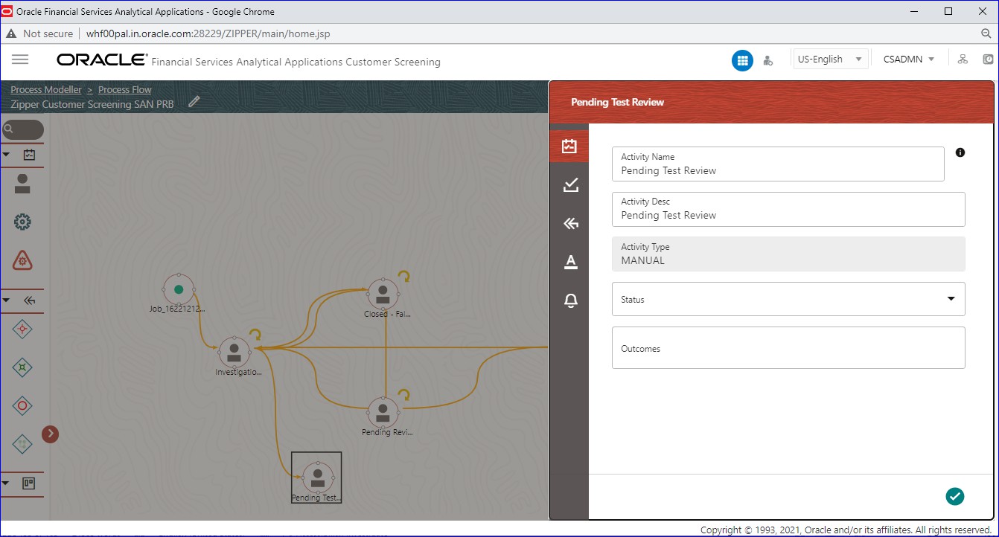Click the Oracle logo
999x537 pixels.
click(x=100, y=60)
